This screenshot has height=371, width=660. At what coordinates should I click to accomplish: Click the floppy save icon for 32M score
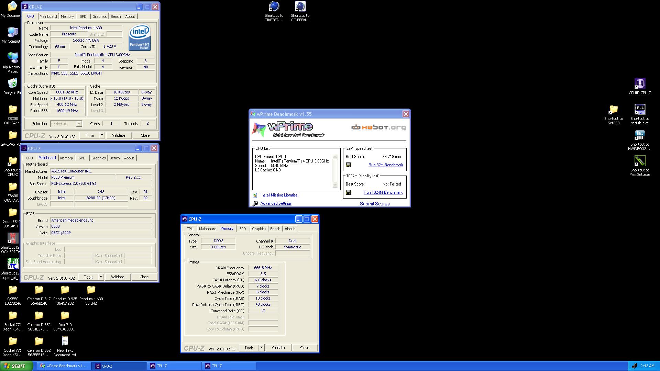348,165
